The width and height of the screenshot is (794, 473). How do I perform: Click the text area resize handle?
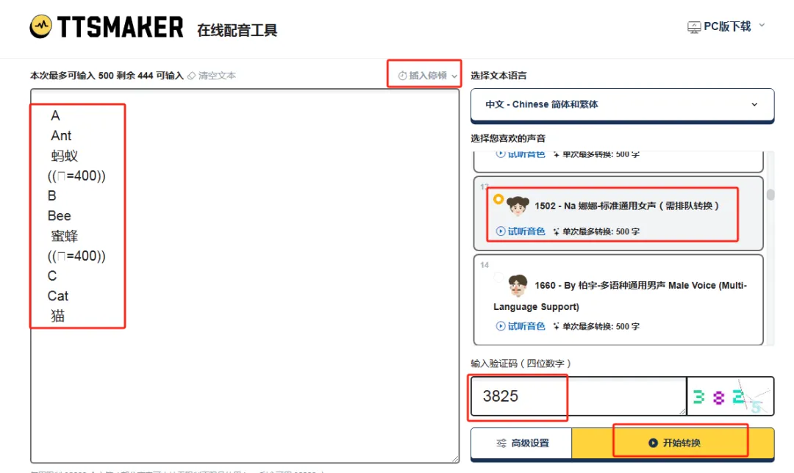pos(455,458)
